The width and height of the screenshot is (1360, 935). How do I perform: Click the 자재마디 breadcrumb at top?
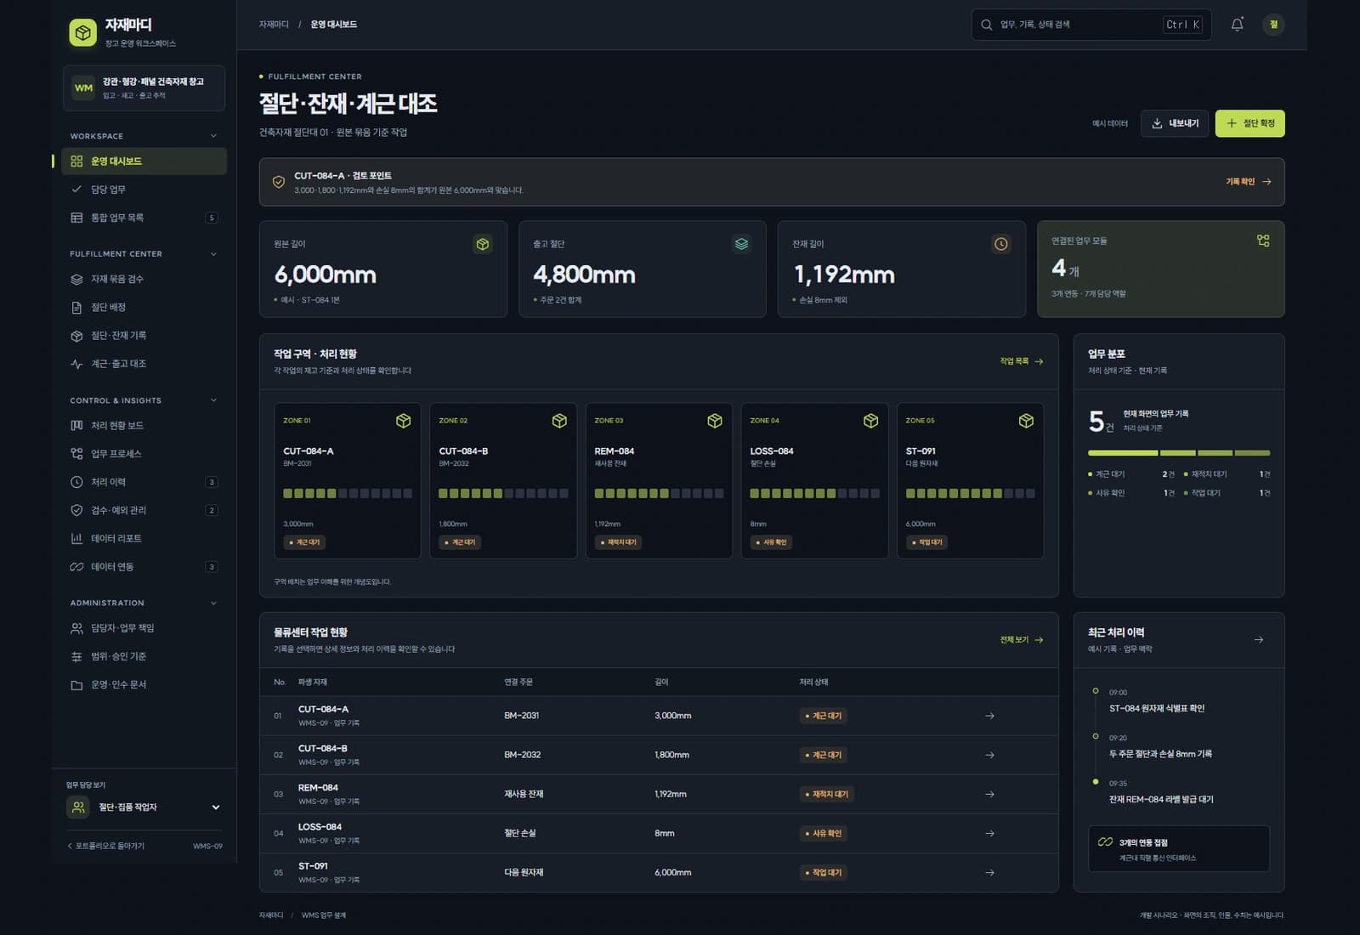(x=274, y=25)
